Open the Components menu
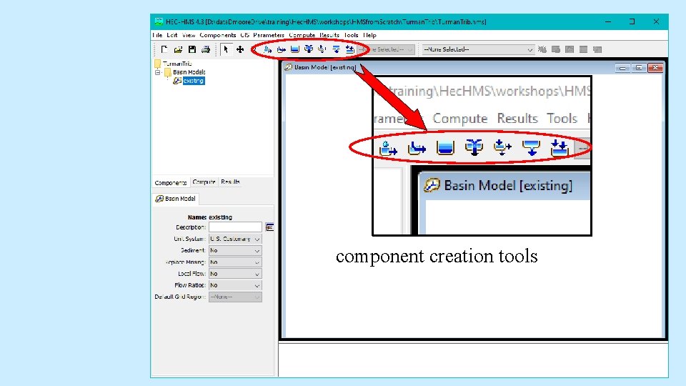Screen dimensions: 686x386 217,35
